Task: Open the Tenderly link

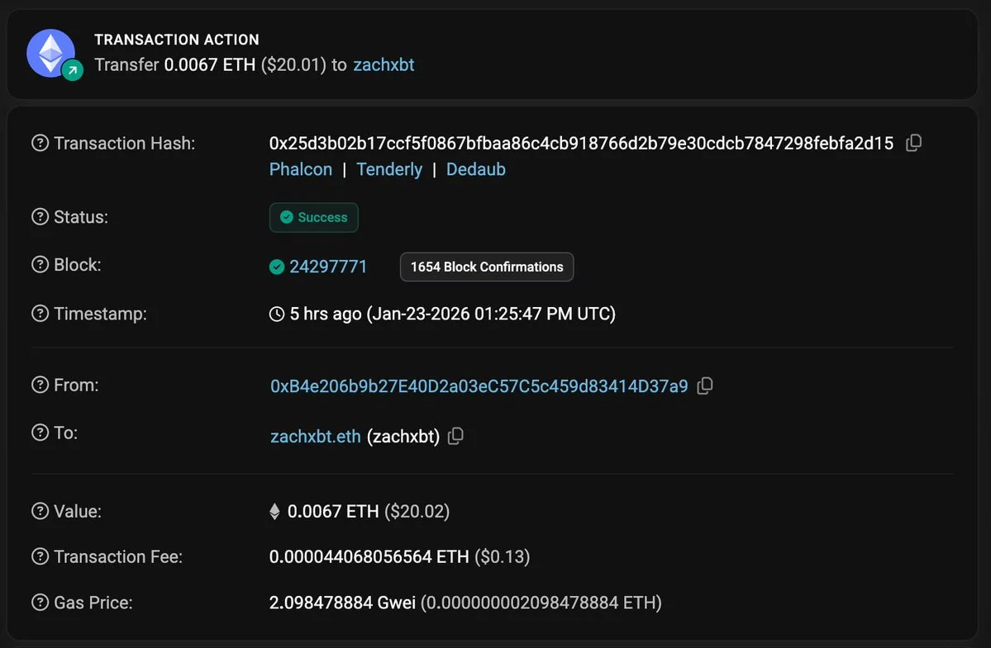Action: click(389, 169)
